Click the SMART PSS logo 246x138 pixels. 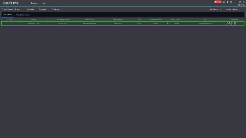[x=10, y=3]
